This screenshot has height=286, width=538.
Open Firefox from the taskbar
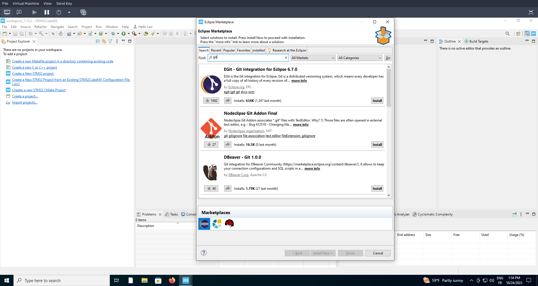pos(172,280)
